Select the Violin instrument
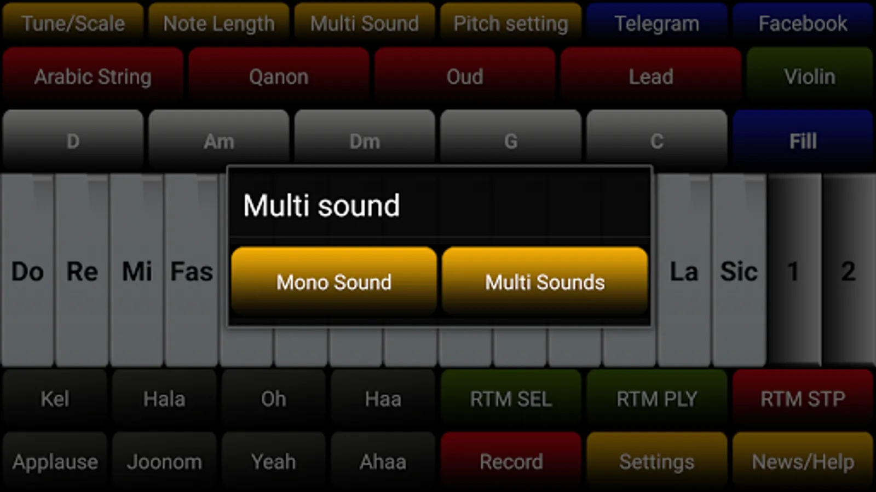The image size is (876, 492). click(810, 77)
